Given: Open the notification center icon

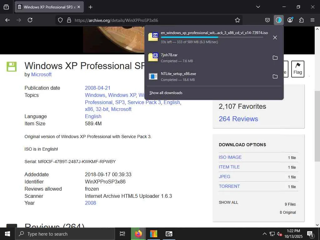Looking at the screenshot, I should click(310, 234).
